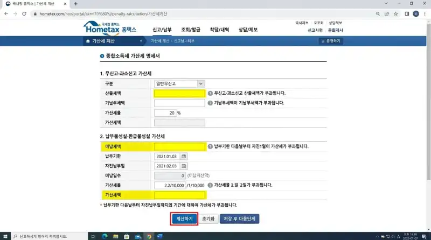Image resolution: width=431 pixels, height=240 pixels.
Task: Click help icon beside 기납부세액 field
Action: pos(210,103)
